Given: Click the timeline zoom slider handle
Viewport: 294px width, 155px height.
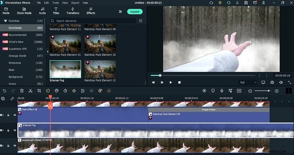Looking at the screenshot, I should tap(269, 91).
